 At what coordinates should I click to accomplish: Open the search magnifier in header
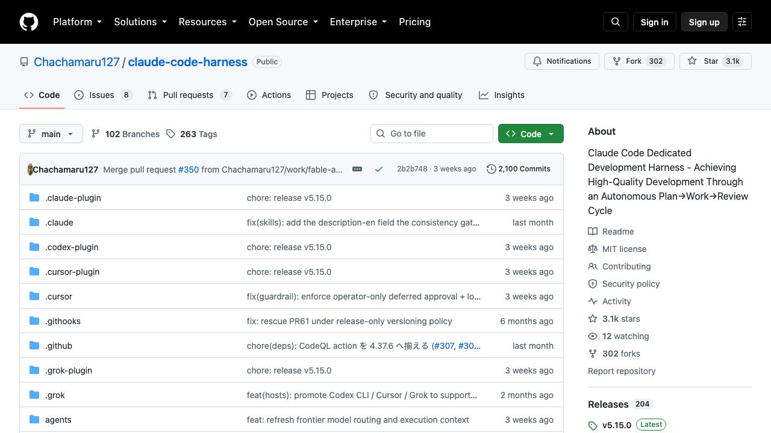point(616,22)
